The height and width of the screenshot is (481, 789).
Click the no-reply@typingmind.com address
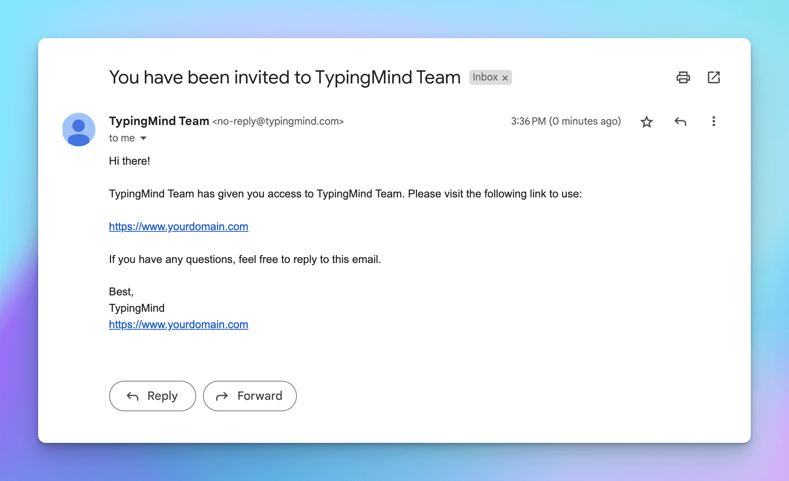pyautogui.click(x=278, y=121)
